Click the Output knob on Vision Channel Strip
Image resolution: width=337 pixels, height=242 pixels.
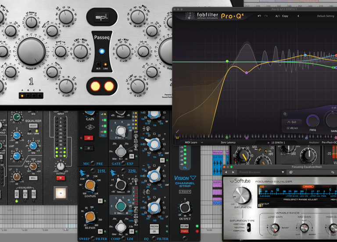(x=185, y=208)
